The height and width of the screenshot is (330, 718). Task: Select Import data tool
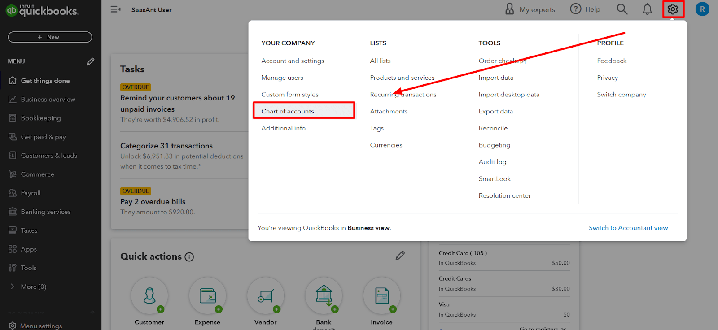point(496,78)
